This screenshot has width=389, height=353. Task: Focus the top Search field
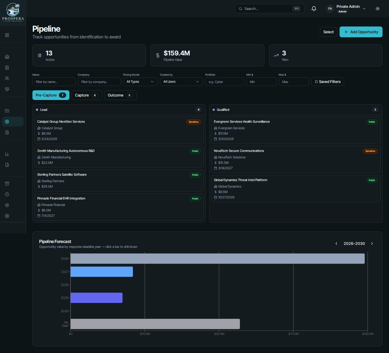(x=270, y=9)
